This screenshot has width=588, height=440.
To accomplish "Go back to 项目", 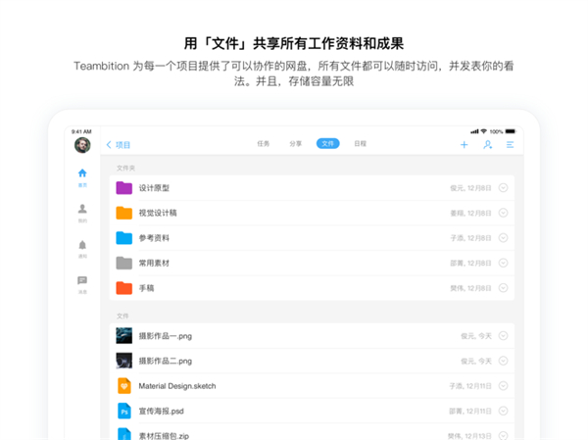I will 119,145.
